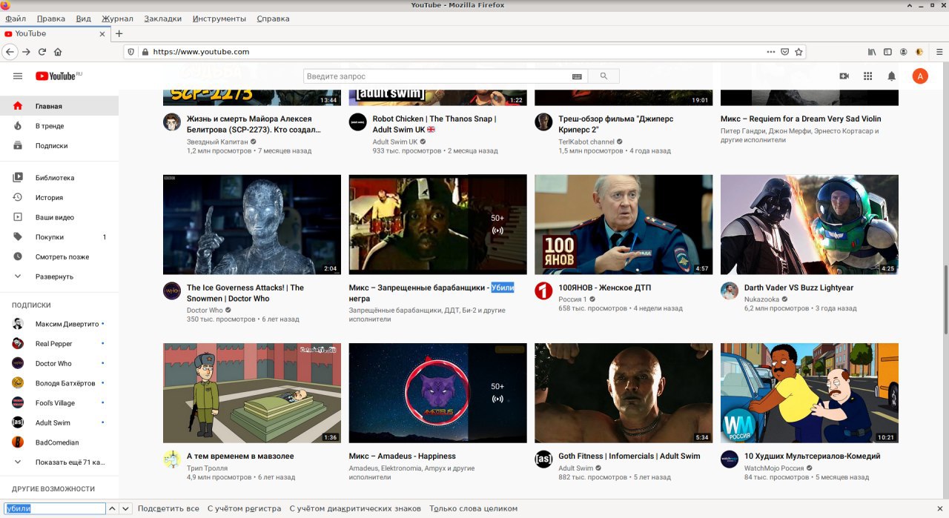Toggle Firefox sidebar icon
Viewport: 949px width, 518px height.
887,52
